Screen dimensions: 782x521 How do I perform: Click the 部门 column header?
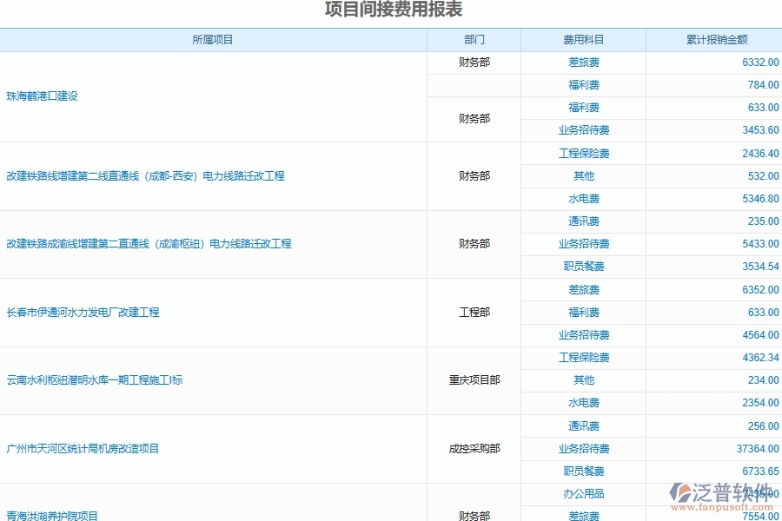point(473,39)
